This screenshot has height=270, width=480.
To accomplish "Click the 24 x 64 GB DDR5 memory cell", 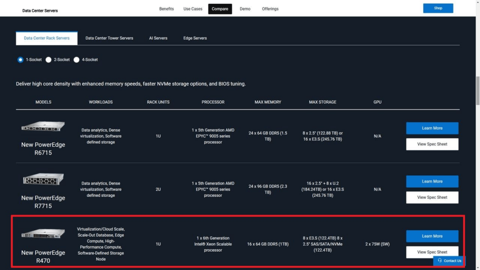I will pyautogui.click(x=268, y=136).
